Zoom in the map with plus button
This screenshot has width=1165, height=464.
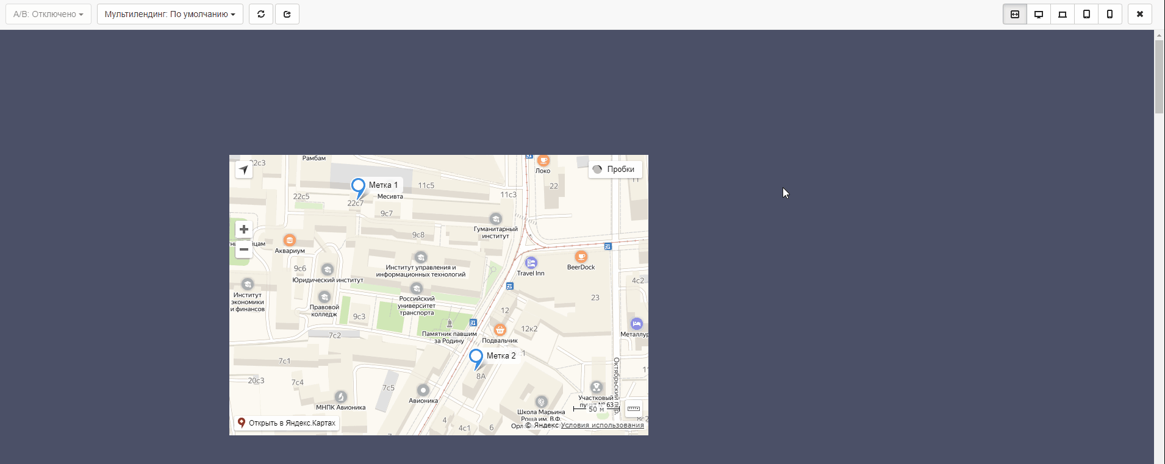click(x=244, y=229)
